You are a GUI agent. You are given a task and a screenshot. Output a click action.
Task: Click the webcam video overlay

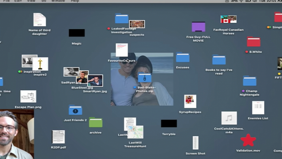[x=17, y=134]
